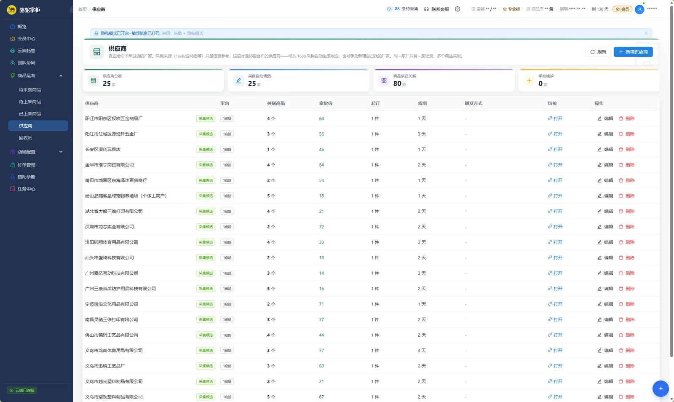The image size is (674, 402).
Task: Click the 供应商总数 stat card
Action: click(x=153, y=80)
